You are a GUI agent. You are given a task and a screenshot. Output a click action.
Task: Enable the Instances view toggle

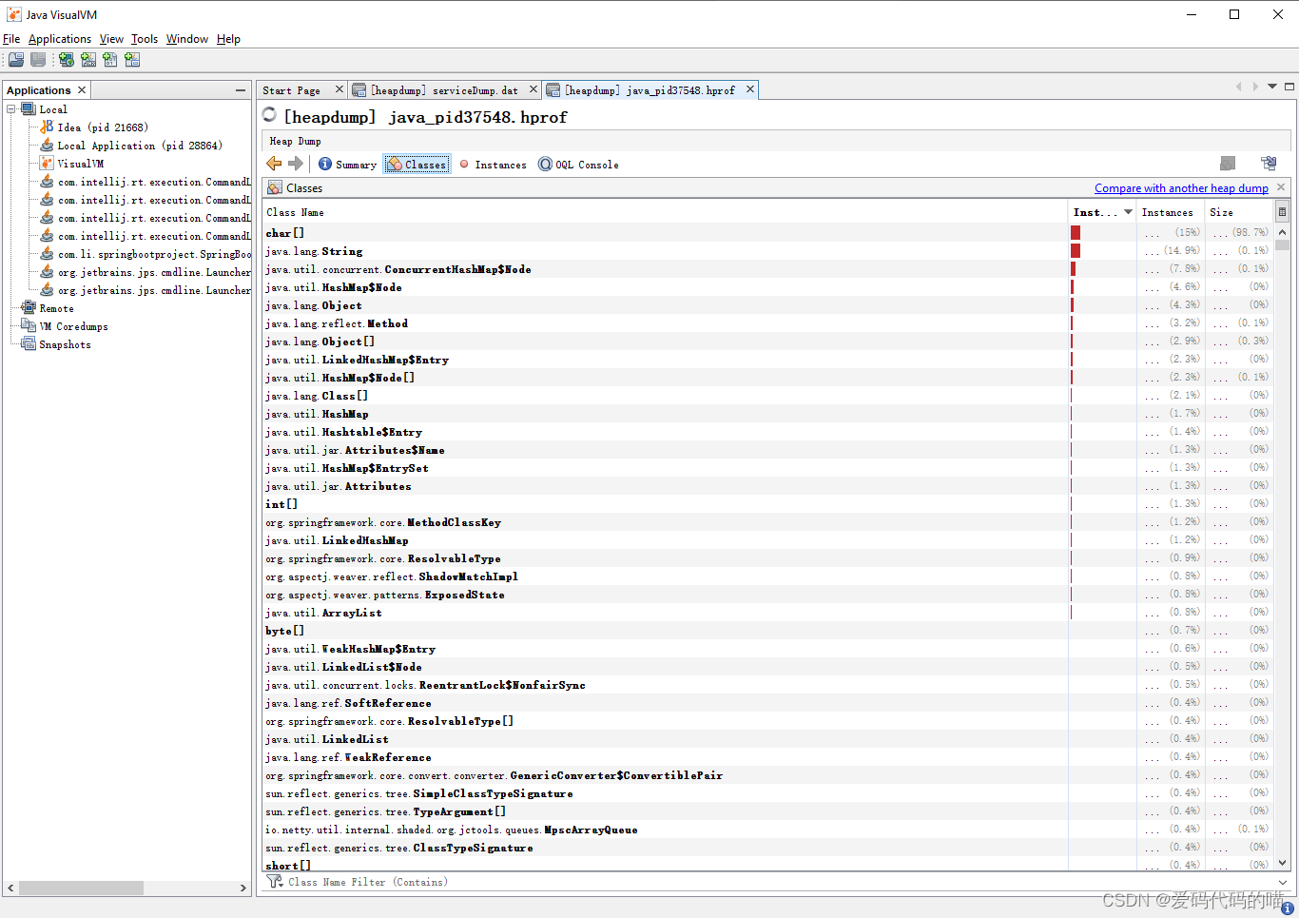tap(494, 163)
